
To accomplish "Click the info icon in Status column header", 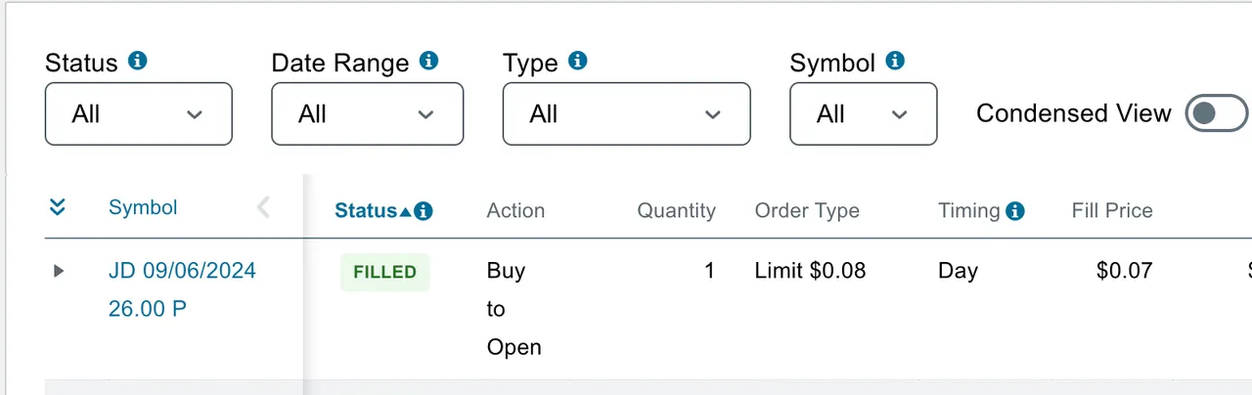I will [424, 210].
